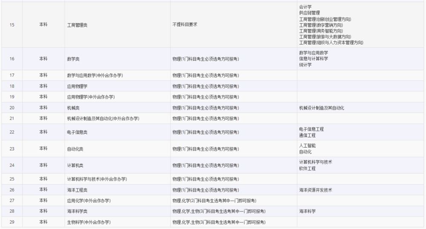Click 海洋科学 in row 28 majors column
The height and width of the screenshot is (229, 426).
pyautogui.click(x=307, y=212)
